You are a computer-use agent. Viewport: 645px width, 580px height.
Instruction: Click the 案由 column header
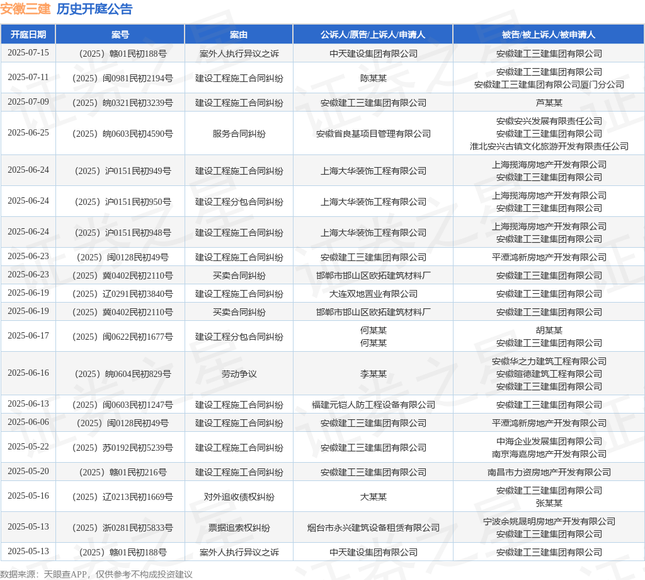(239, 35)
